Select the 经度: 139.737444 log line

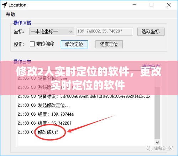coord(46,114)
